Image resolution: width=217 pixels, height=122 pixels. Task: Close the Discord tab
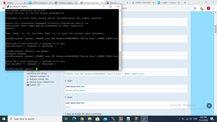(x=127, y=3)
